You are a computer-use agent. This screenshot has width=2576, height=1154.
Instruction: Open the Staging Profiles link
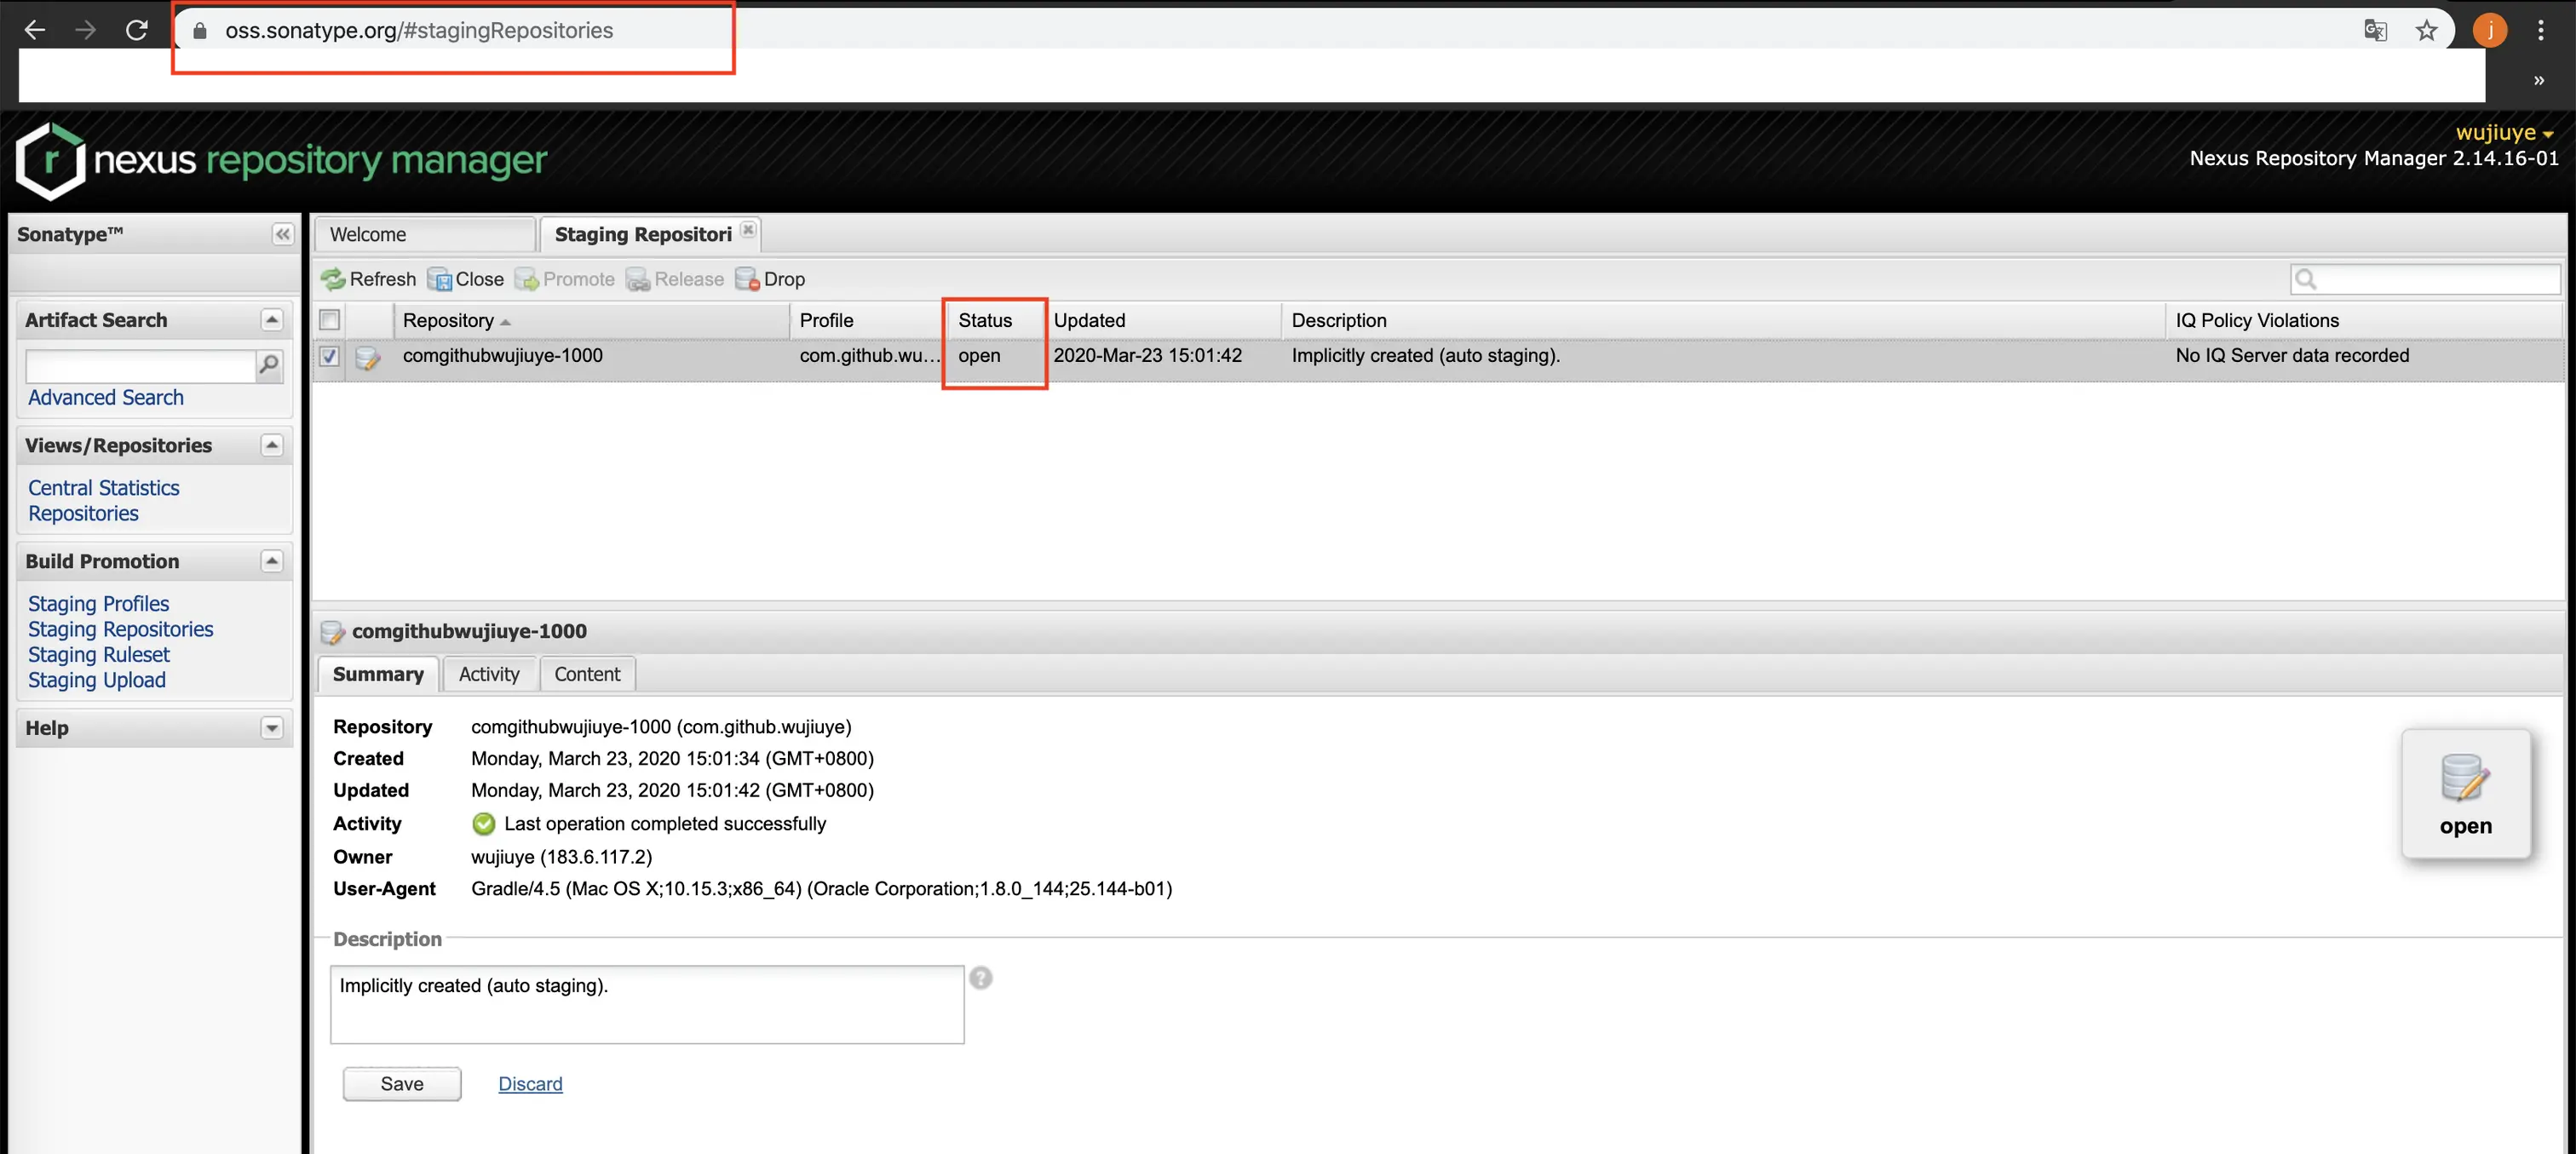tap(98, 604)
